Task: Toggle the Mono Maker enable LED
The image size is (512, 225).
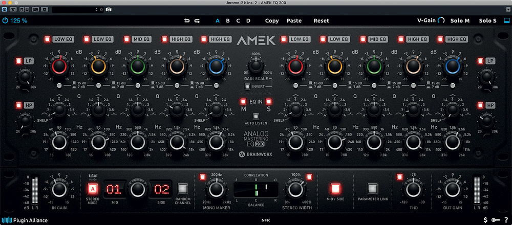Action: [203, 177]
